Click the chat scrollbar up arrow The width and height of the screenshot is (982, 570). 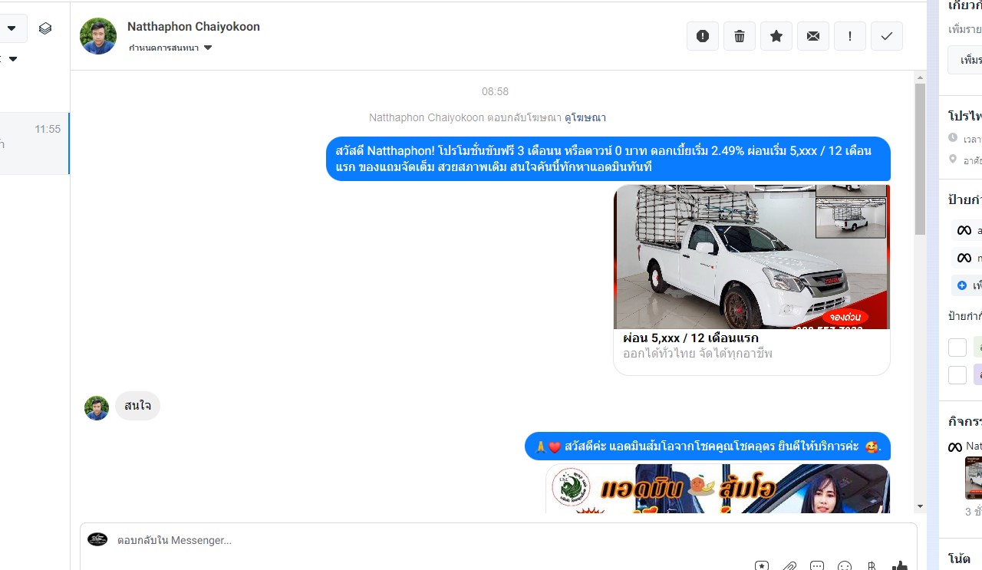tap(920, 77)
